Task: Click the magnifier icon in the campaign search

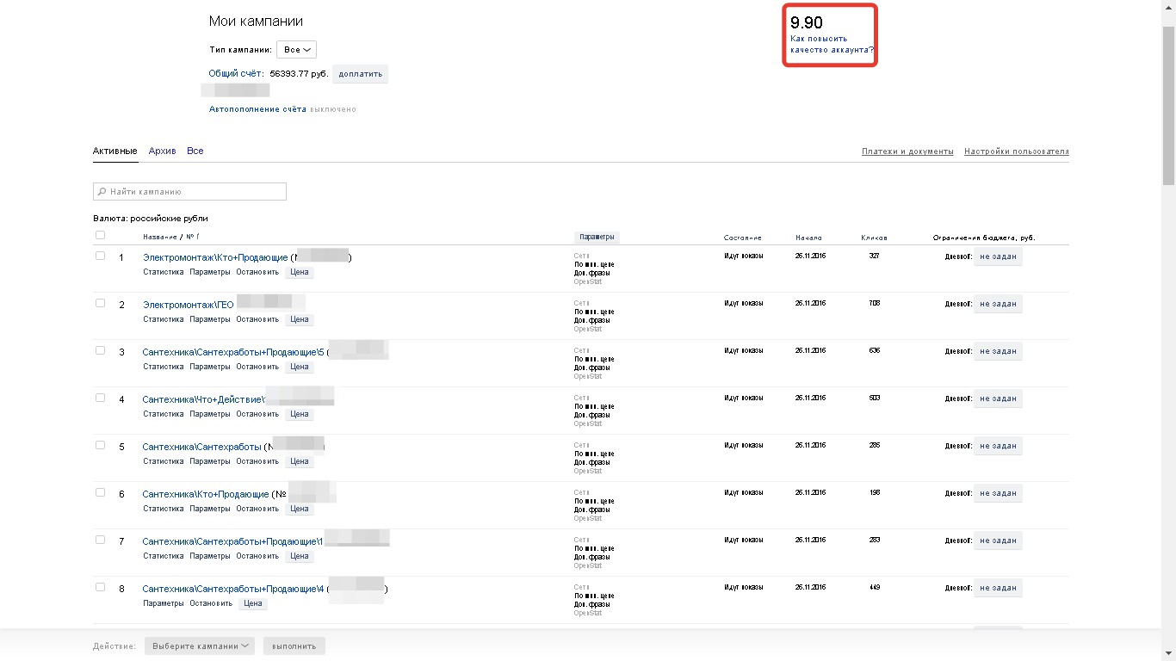Action: click(x=102, y=192)
